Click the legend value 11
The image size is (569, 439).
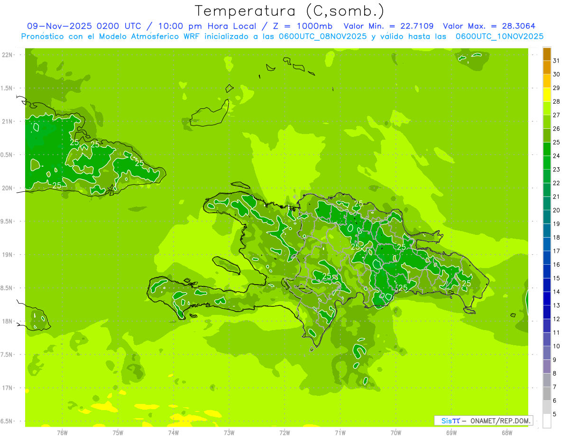pos(557,332)
